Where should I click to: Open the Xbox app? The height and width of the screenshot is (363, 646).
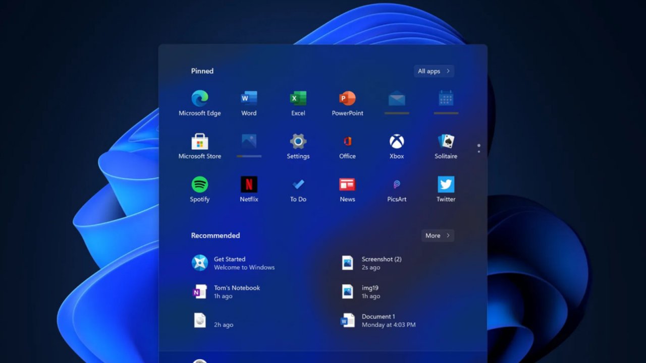(397, 141)
